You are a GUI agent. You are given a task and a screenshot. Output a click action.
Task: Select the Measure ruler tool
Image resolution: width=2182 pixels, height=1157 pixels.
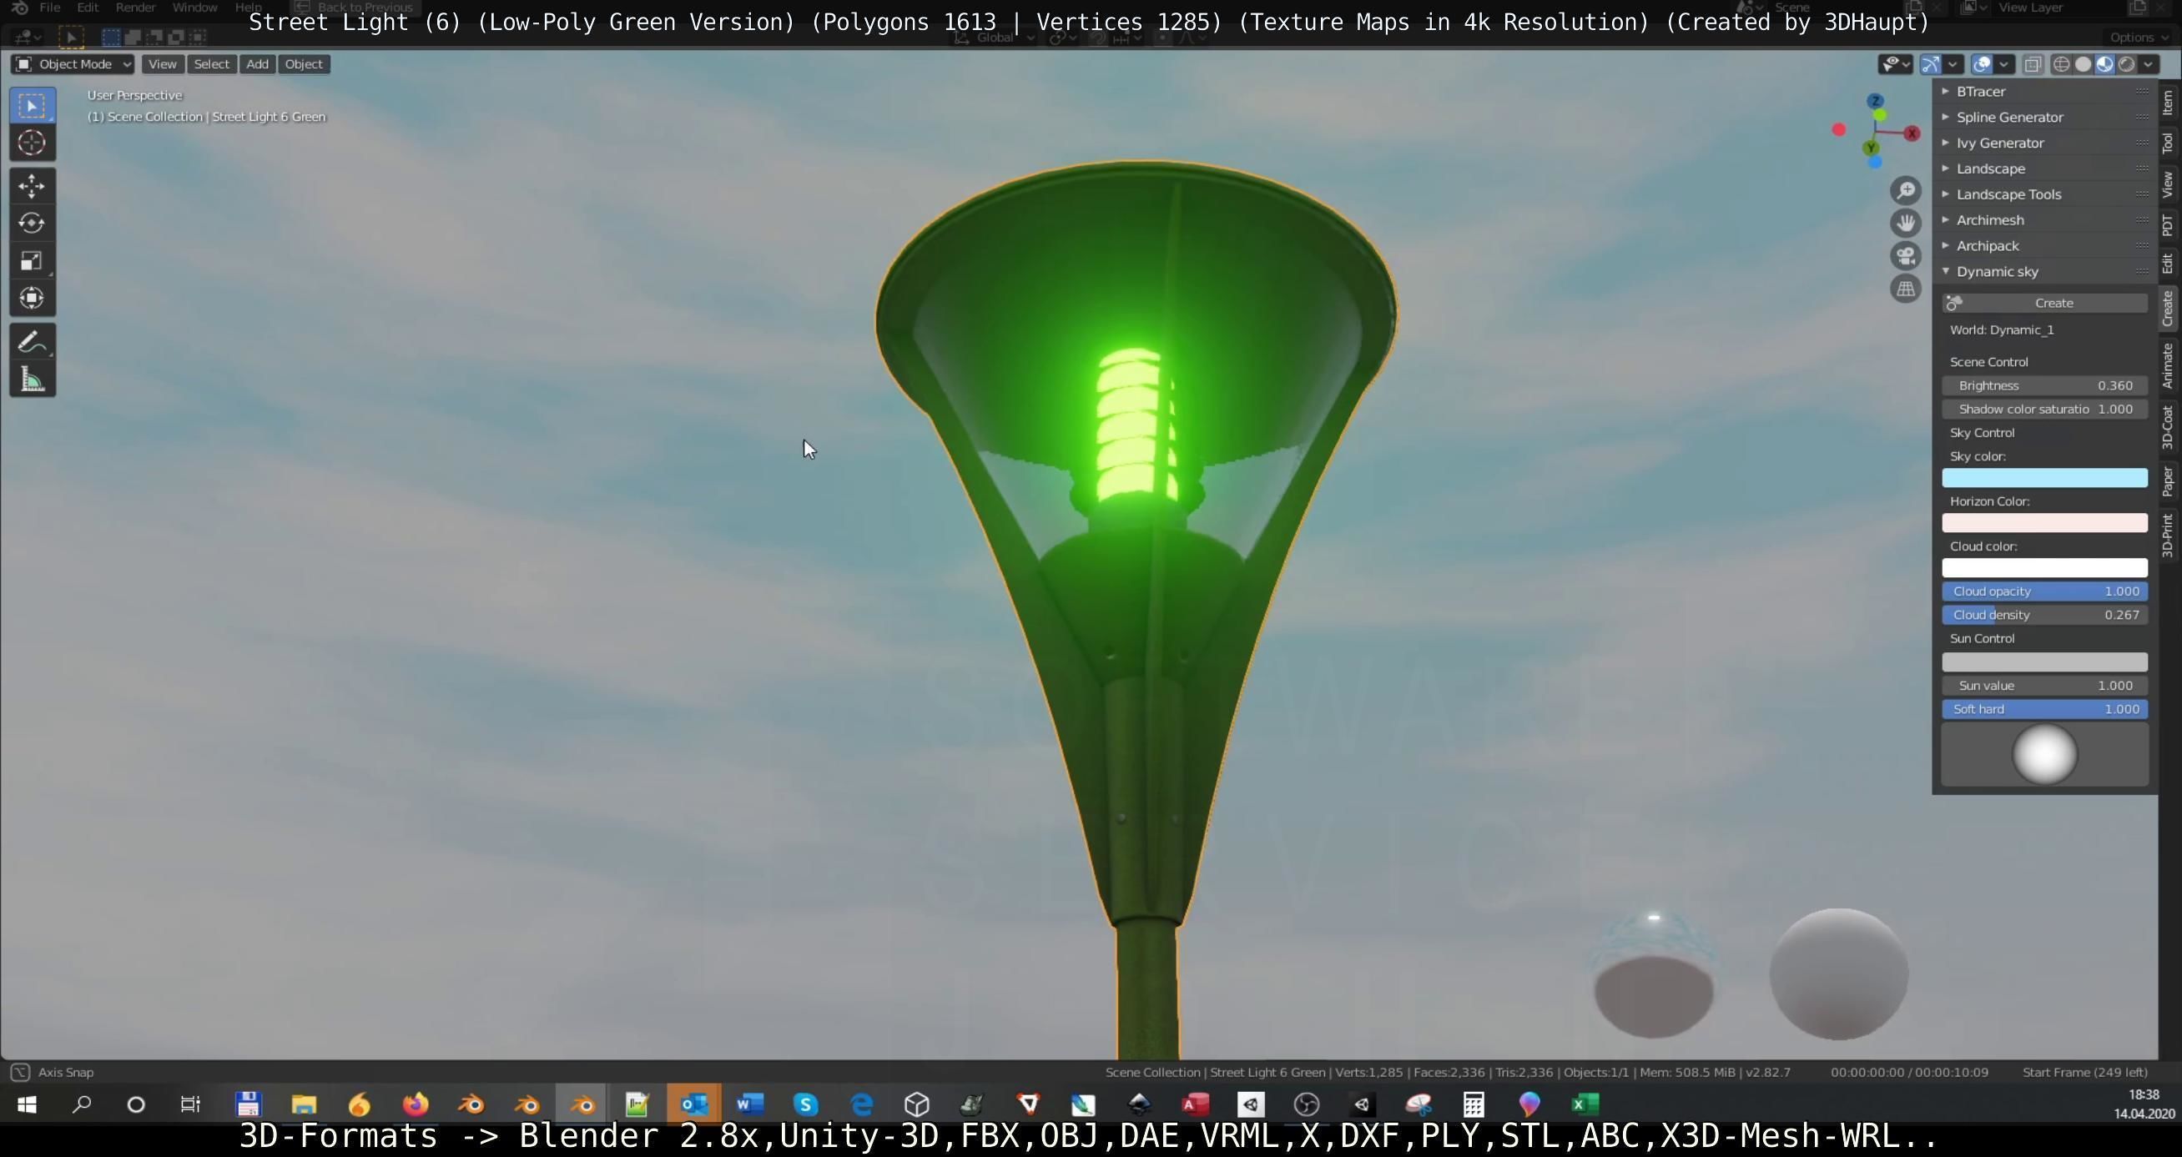(x=33, y=380)
